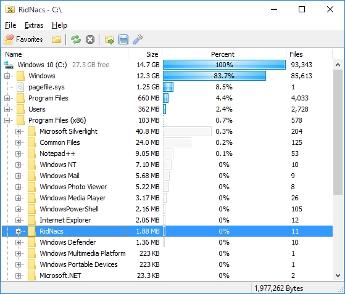The height and width of the screenshot is (294, 345).
Task: Click the 83.7% bar for Windows
Action: coord(214,76)
